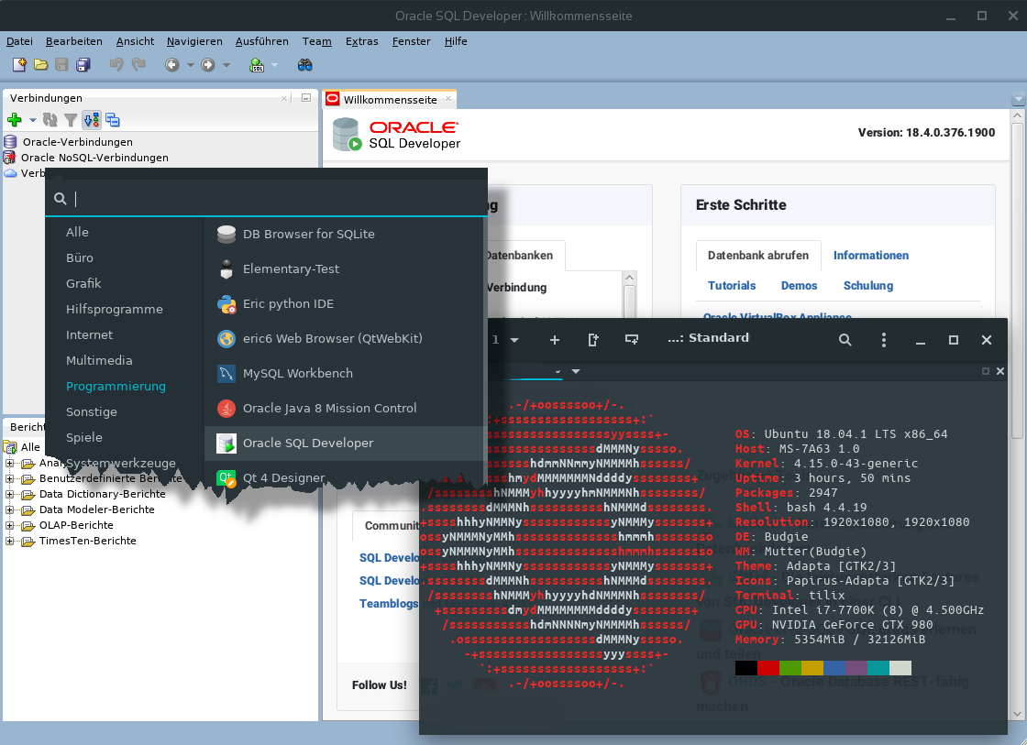The image size is (1027, 745).
Task: Open the Tutorials link
Action: 732,285
